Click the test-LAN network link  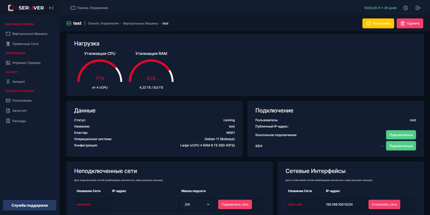tap(295, 204)
